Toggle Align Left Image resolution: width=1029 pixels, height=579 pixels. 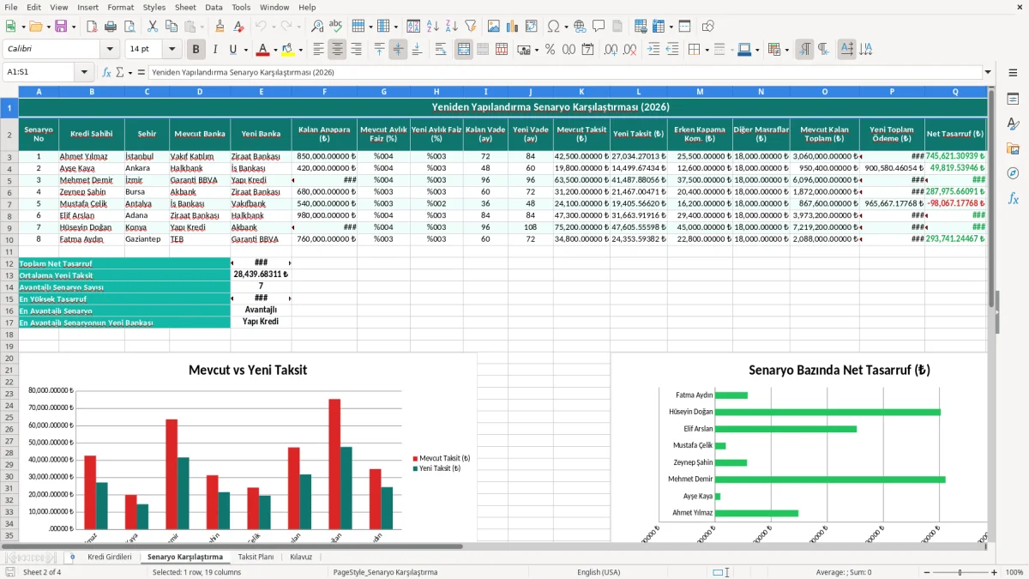[x=318, y=50]
